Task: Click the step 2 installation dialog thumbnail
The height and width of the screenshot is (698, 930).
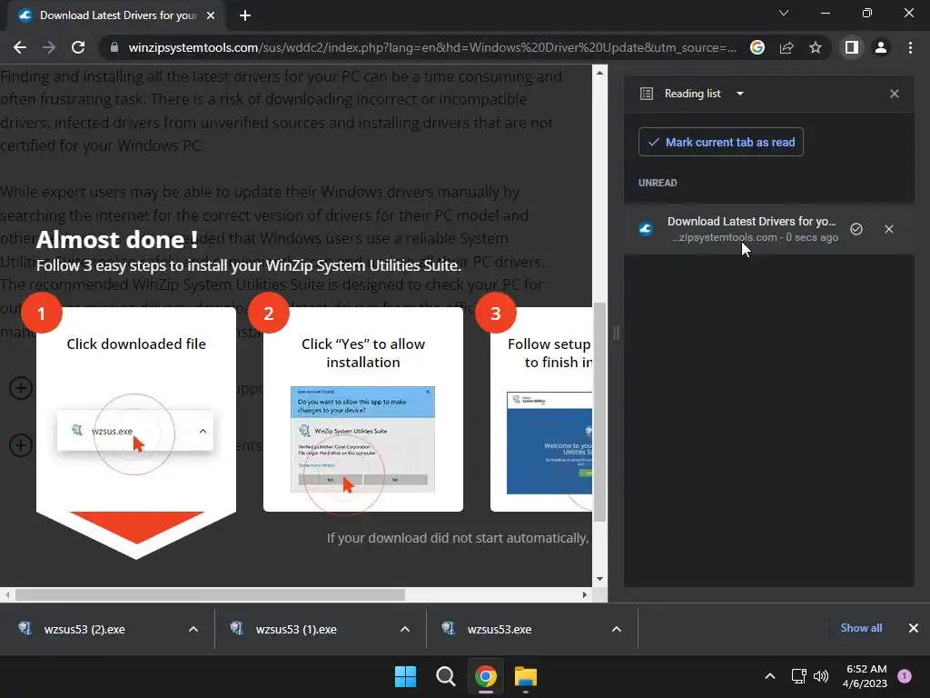Action: point(362,439)
